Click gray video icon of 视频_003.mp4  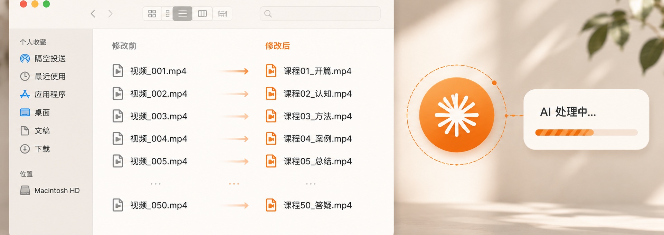coord(118,116)
